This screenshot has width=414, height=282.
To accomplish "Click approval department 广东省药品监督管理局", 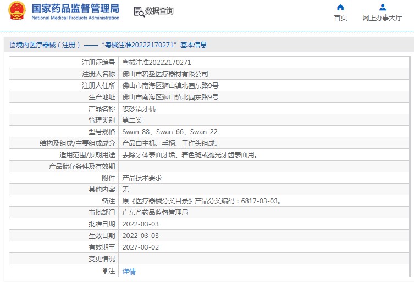I will [155, 213].
